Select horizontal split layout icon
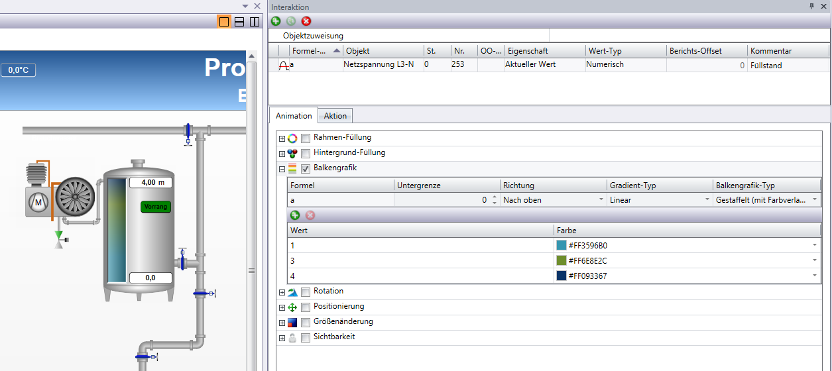The height and width of the screenshot is (371, 832). click(239, 22)
